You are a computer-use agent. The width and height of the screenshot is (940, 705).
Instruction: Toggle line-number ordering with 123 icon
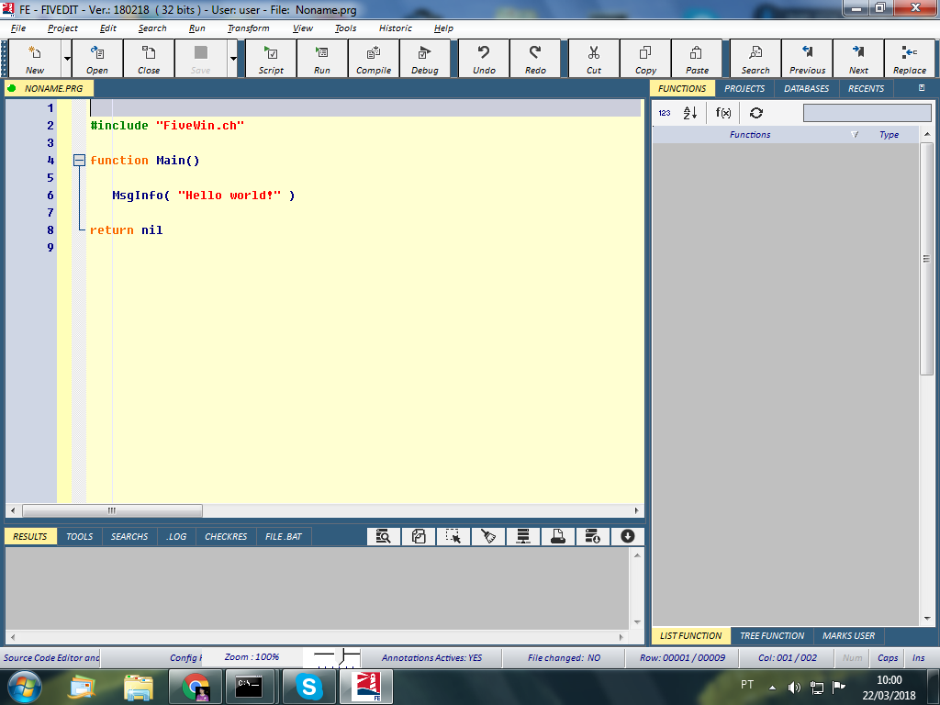(665, 113)
